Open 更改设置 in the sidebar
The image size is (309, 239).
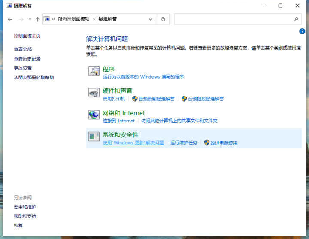(x=23, y=68)
